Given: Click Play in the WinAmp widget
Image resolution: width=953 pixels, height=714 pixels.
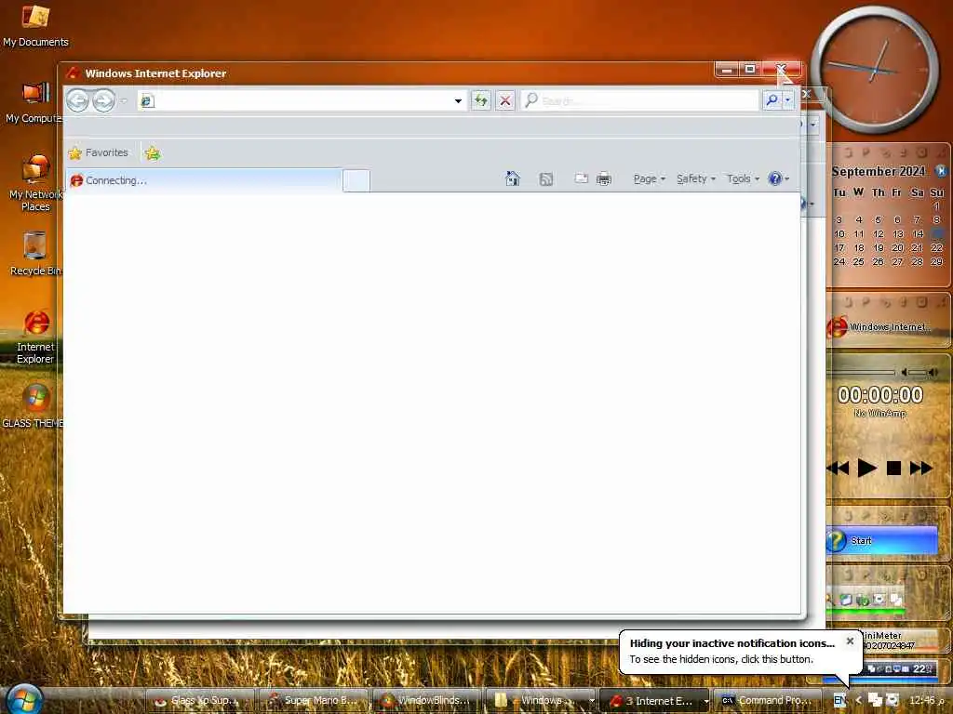Looking at the screenshot, I should coord(866,468).
